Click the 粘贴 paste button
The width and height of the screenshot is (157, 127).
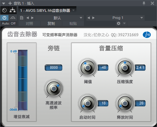[73, 24]
